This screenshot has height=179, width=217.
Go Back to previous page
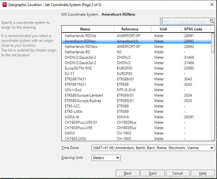click(128, 173)
